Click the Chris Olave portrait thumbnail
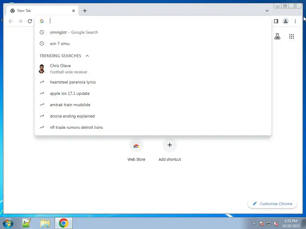Image resolution: width=306 pixels, height=229 pixels. 42,69
